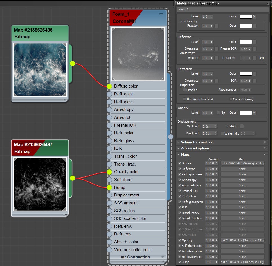This screenshot has width=272, height=266.
Task: Click Refl. gloss. input socket
Action: 109,102
